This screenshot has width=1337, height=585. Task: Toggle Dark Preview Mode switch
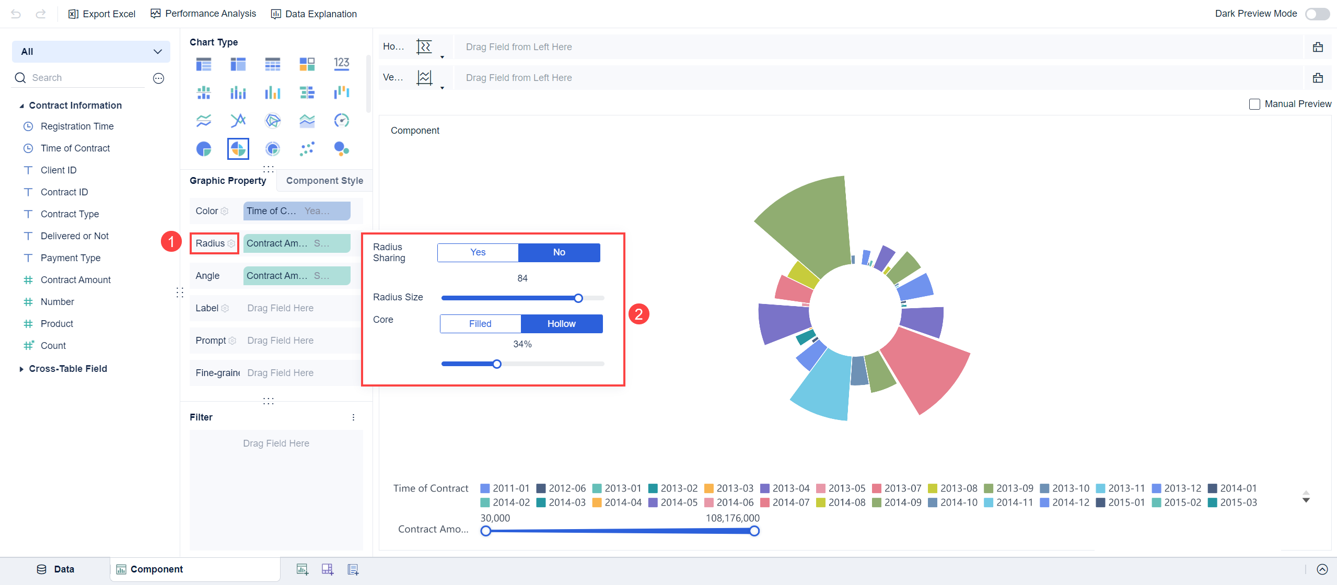coord(1317,14)
